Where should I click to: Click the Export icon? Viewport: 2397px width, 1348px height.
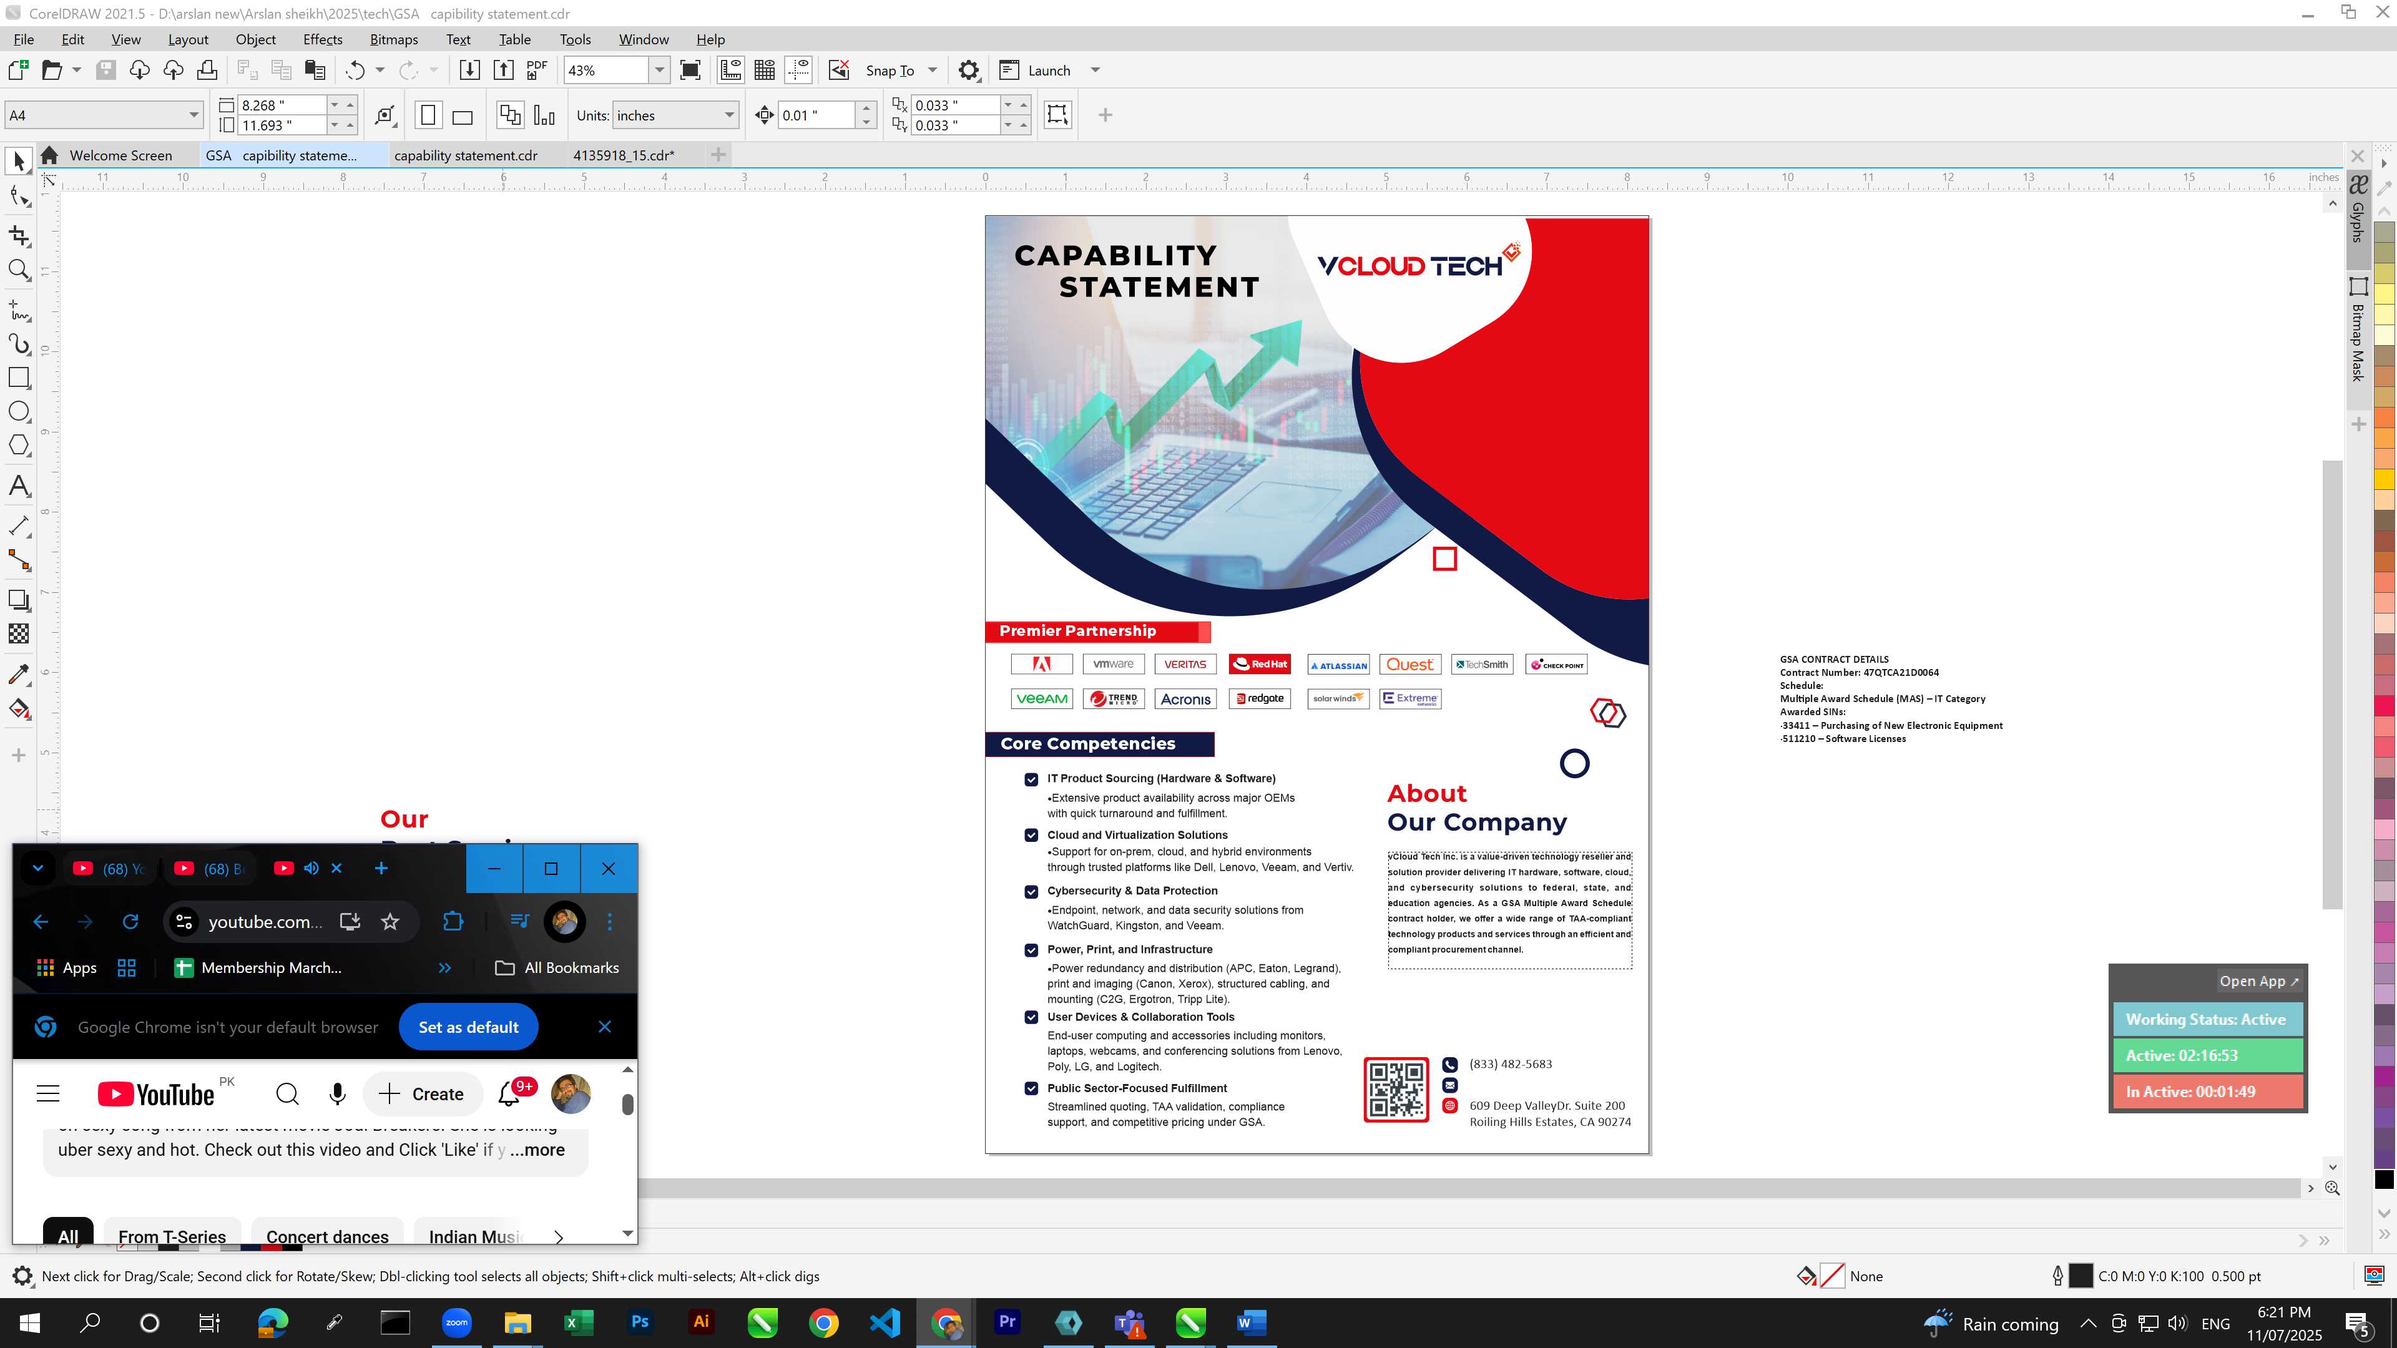coord(503,70)
